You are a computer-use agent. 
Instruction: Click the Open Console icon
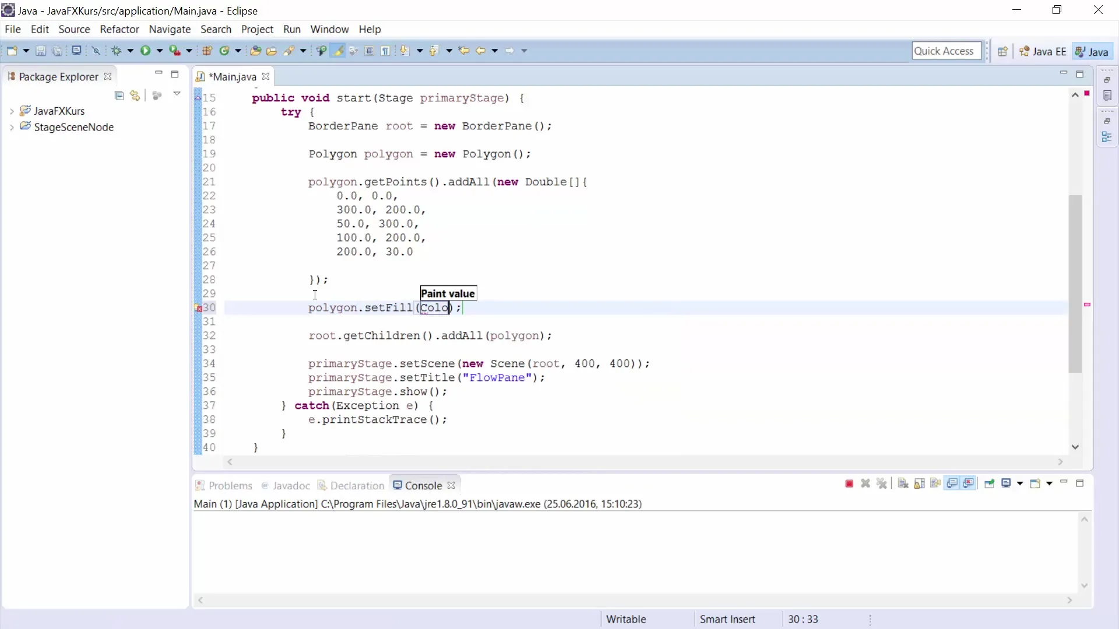pyautogui.click(x=1035, y=483)
